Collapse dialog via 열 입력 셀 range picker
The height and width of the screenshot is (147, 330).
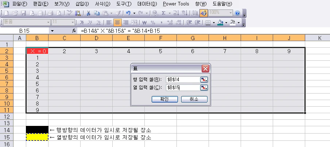click(x=204, y=88)
